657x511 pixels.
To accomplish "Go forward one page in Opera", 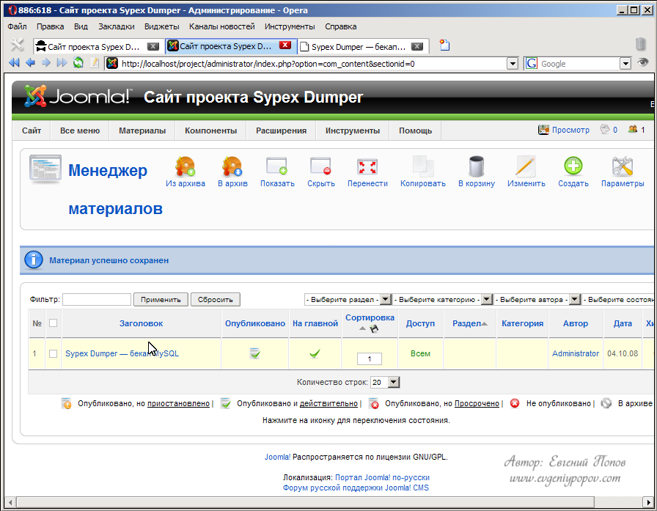I will pyautogui.click(x=46, y=63).
